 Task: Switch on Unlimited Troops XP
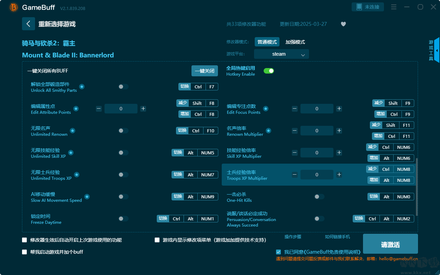(x=123, y=175)
